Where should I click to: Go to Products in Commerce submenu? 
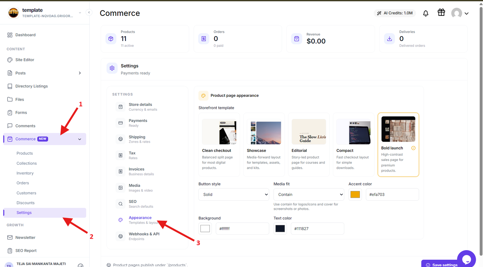click(x=25, y=153)
